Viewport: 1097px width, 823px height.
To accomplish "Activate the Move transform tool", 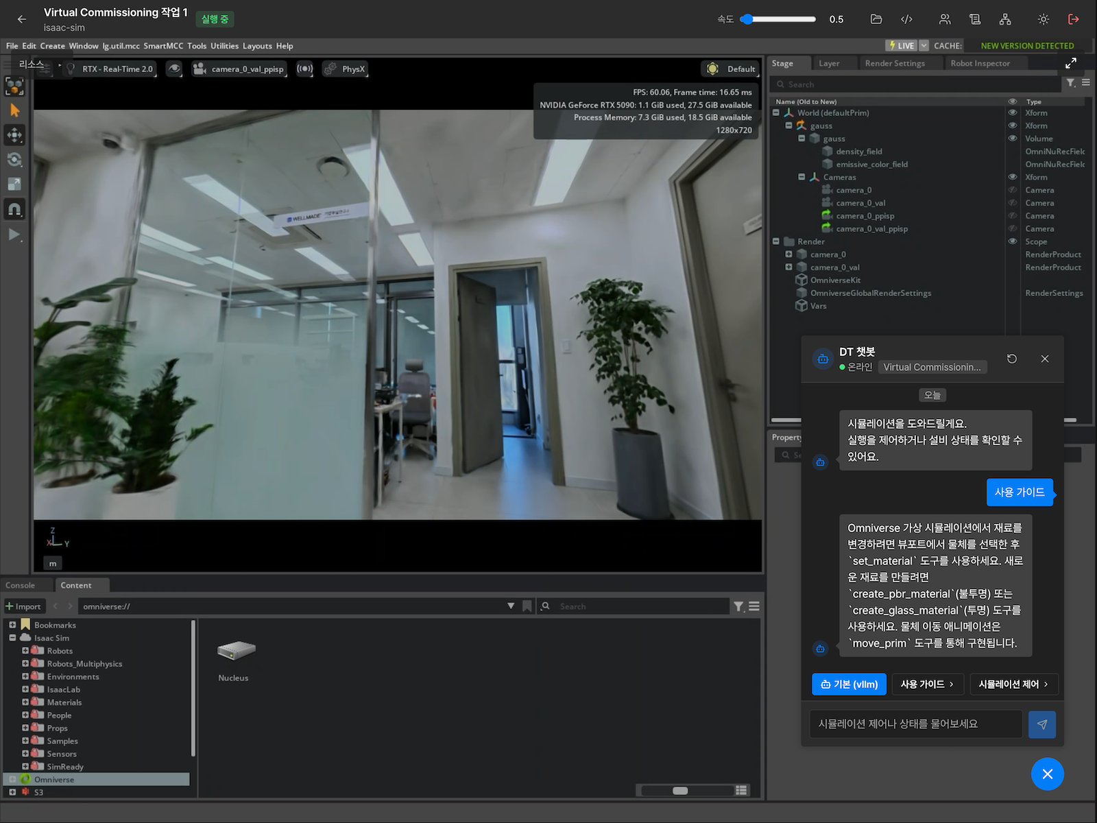I will pyautogui.click(x=14, y=135).
